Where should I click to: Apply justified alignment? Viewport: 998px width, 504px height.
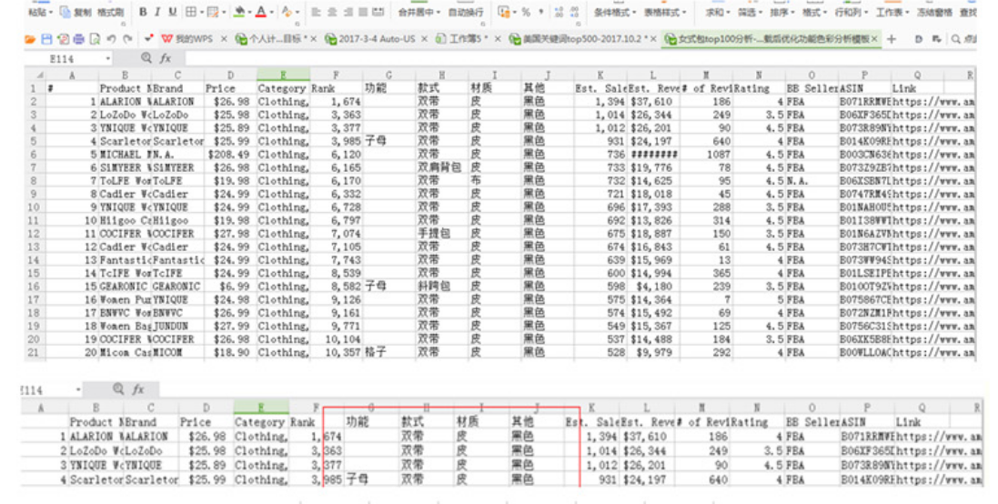363,12
